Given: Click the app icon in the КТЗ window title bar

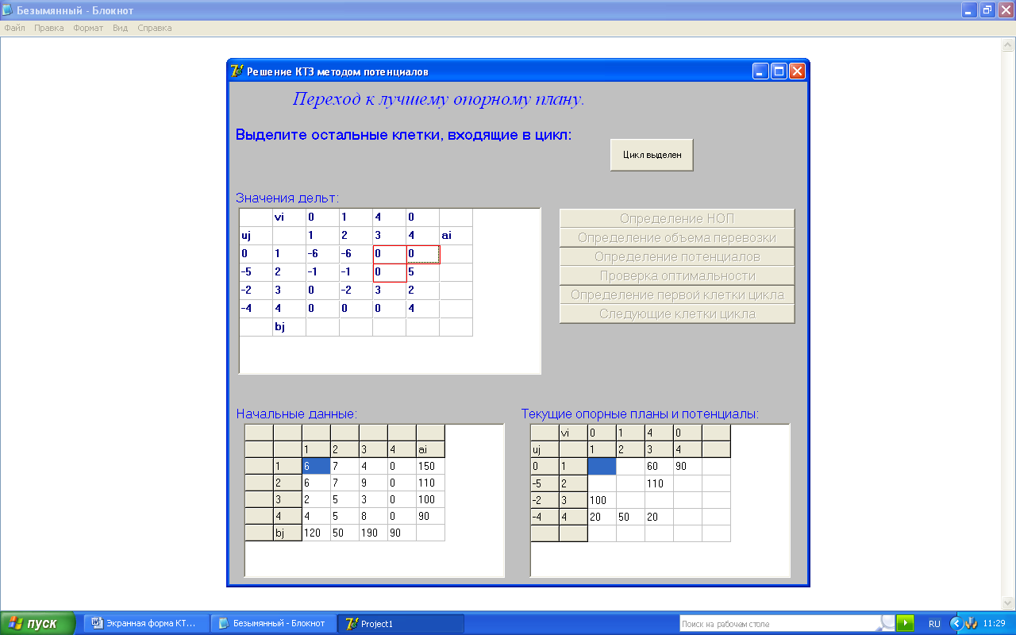Looking at the screenshot, I should pyautogui.click(x=237, y=71).
